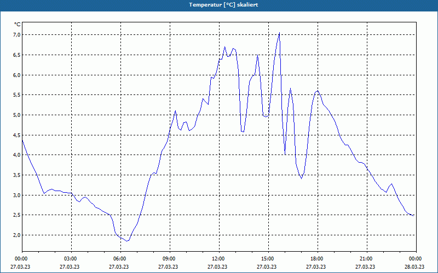Click the 5,0 y-axis label
Viewport: 438px width, 273px height.
(17, 115)
